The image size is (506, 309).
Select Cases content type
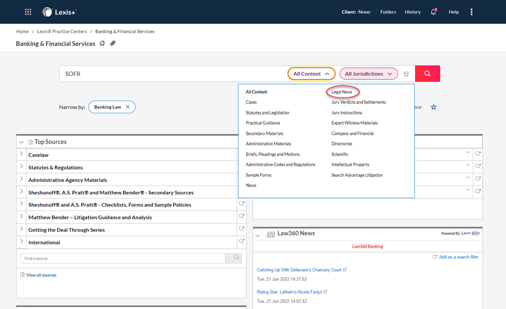tap(251, 102)
